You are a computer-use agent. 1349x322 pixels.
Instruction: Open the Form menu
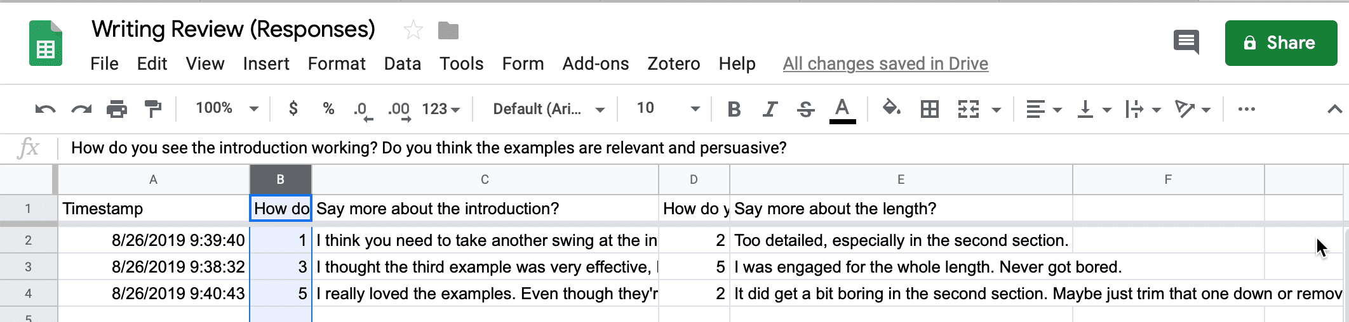(523, 63)
